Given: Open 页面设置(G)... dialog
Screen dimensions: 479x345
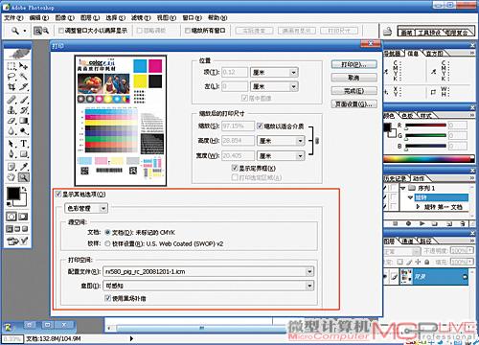Looking at the screenshot, I should click(354, 104).
